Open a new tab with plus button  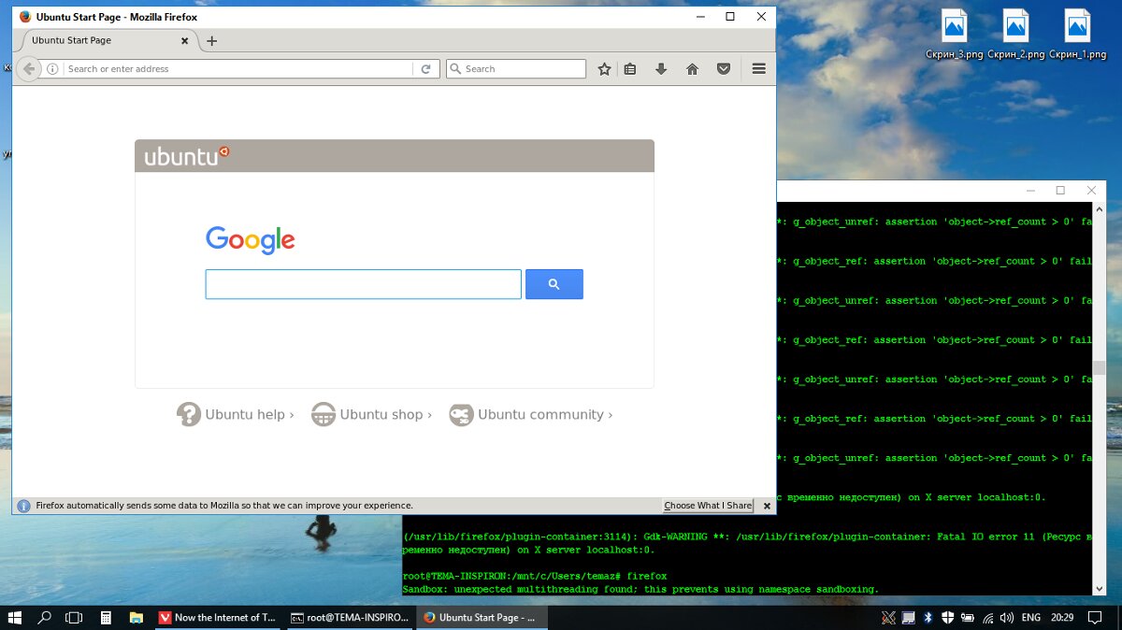(x=212, y=40)
